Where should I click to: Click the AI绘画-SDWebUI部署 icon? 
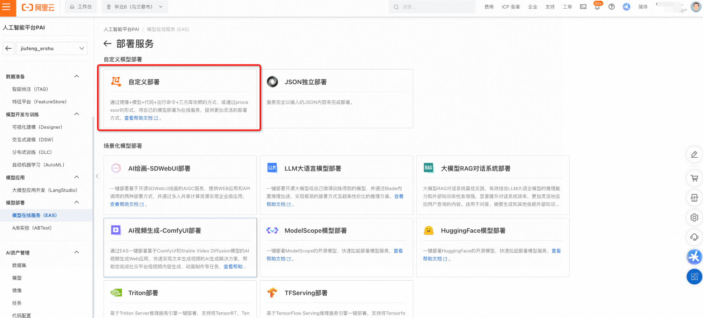tap(116, 168)
